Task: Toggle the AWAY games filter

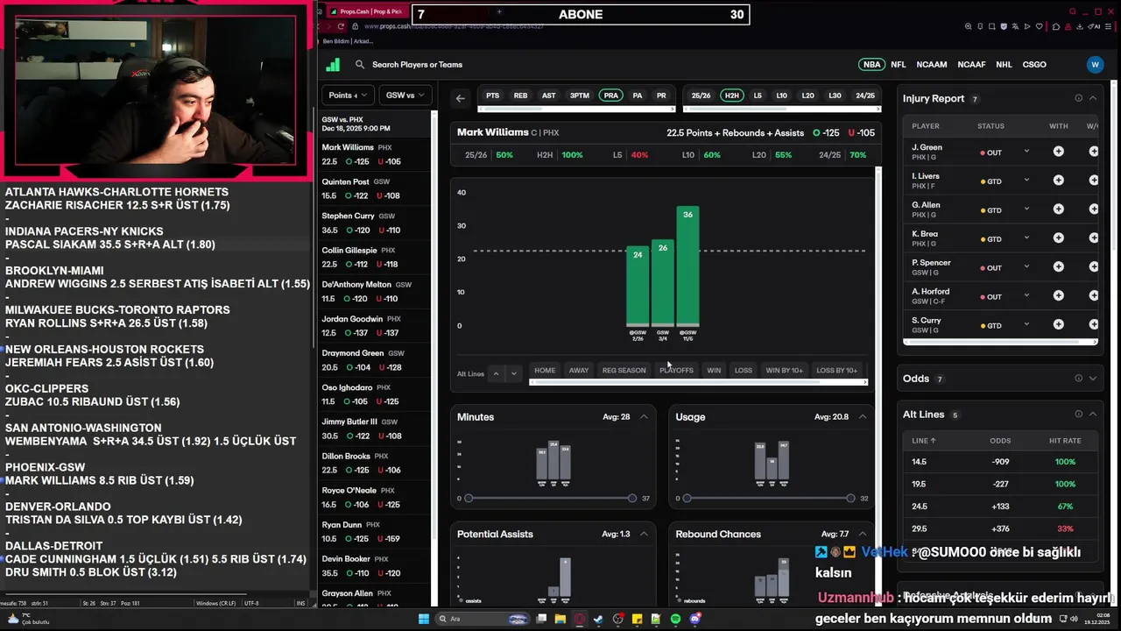Action: tap(579, 370)
